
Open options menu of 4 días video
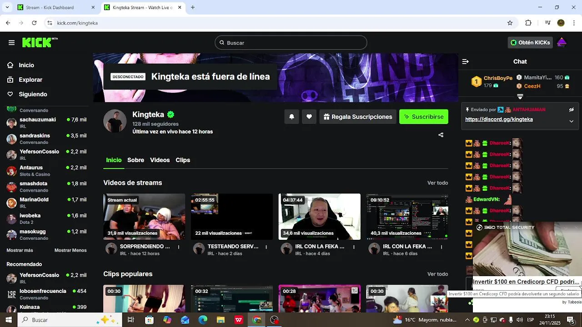[x=354, y=247]
